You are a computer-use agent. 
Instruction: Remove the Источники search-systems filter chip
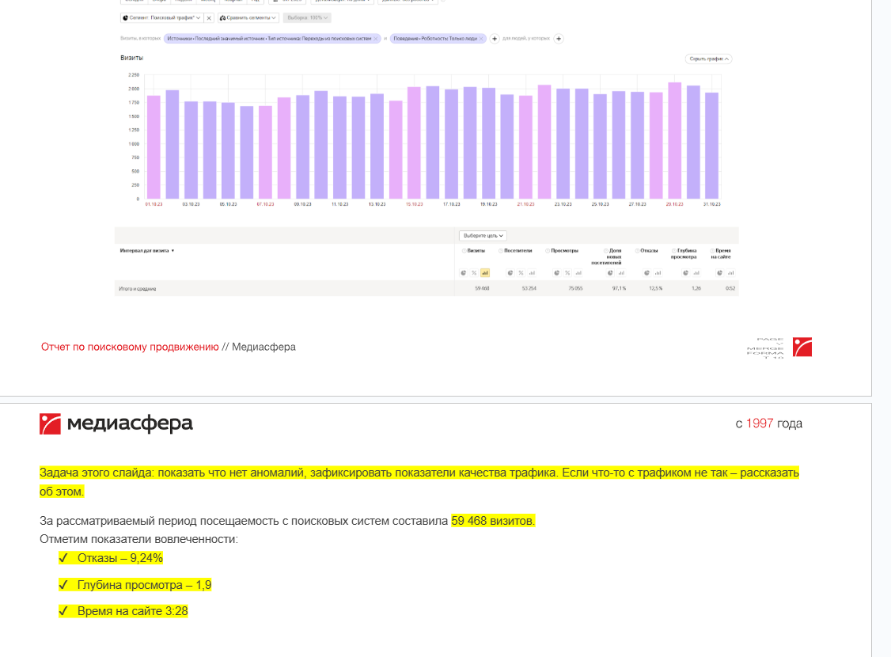pyautogui.click(x=376, y=39)
